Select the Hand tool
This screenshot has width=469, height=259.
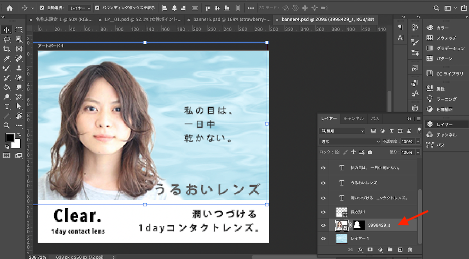click(19, 116)
